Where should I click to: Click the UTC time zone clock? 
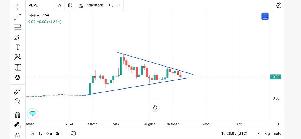coord(234,133)
